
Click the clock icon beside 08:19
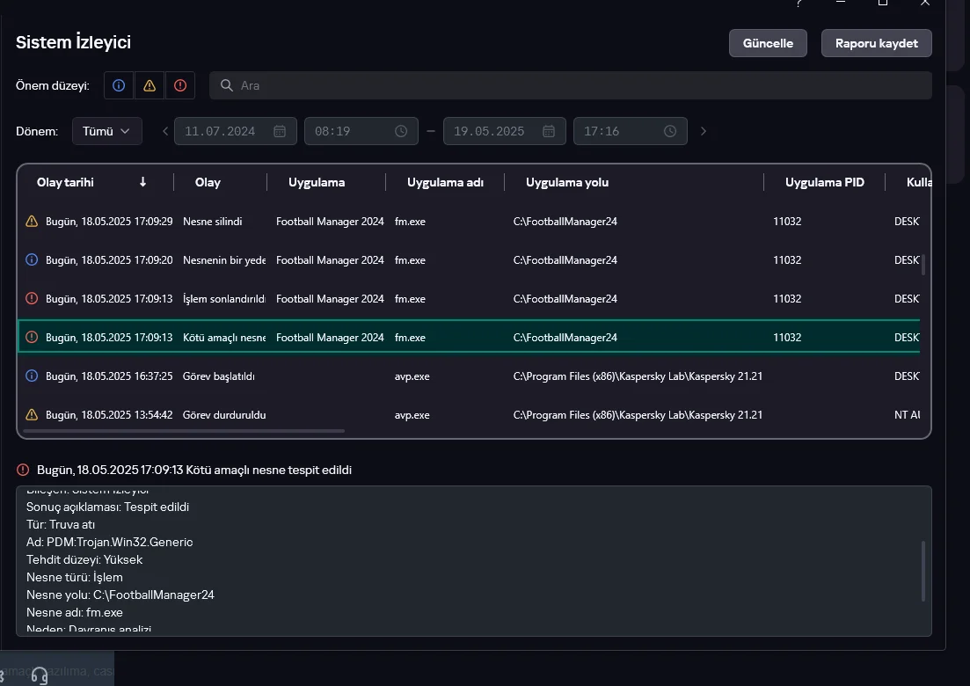[x=401, y=131]
